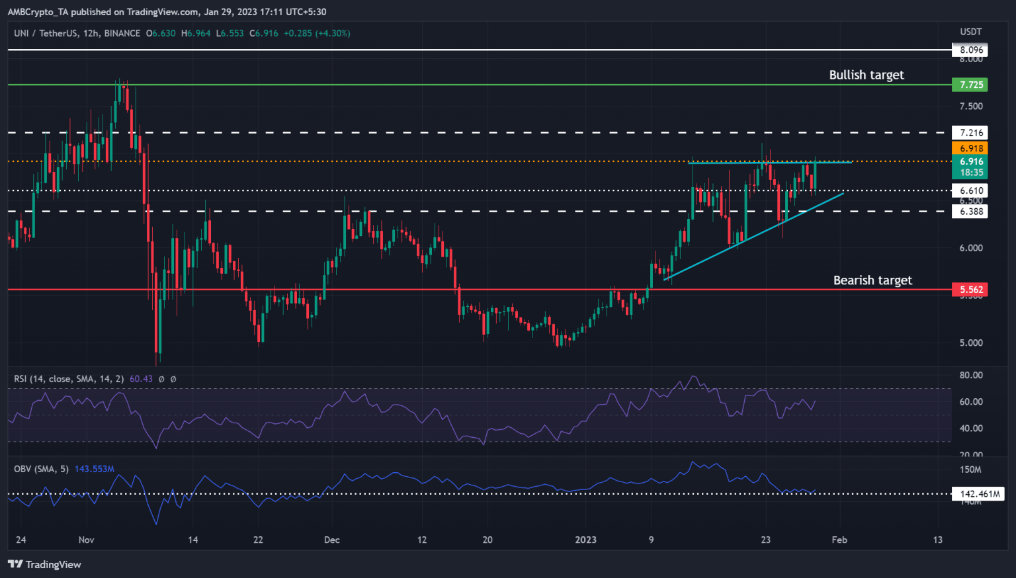Image resolution: width=1016 pixels, height=578 pixels.
Task: Switch to the USDT axis menu
Action: tap(971, 31)
